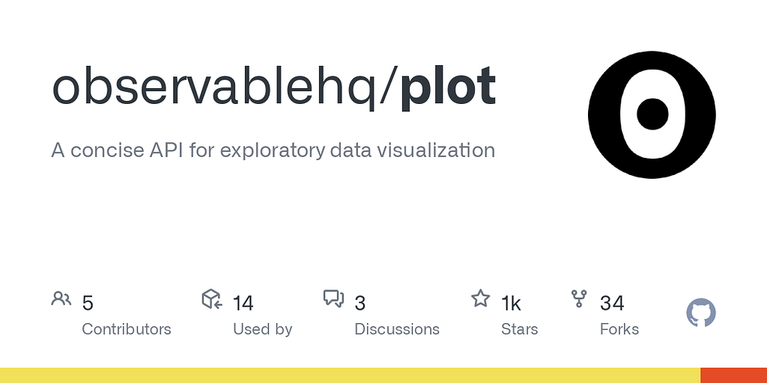Click the orange-red language bar segment
Viewport: 767px width, 383px height.
coord(734,376)
